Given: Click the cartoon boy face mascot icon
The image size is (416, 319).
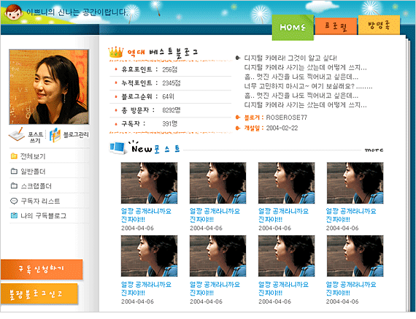Looking at the screenshot, I should (14, 12).
